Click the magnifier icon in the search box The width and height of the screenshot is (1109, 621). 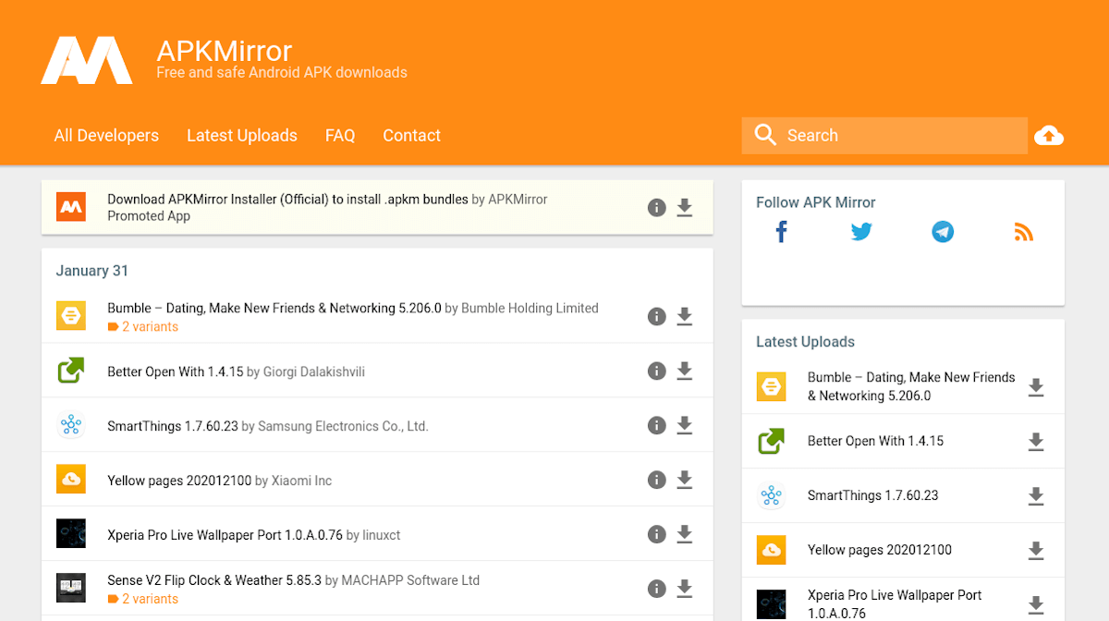click(x=764, y=135)
